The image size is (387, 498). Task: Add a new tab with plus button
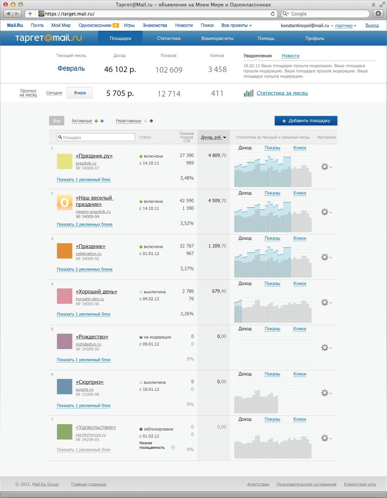click(x=30, y=13)
